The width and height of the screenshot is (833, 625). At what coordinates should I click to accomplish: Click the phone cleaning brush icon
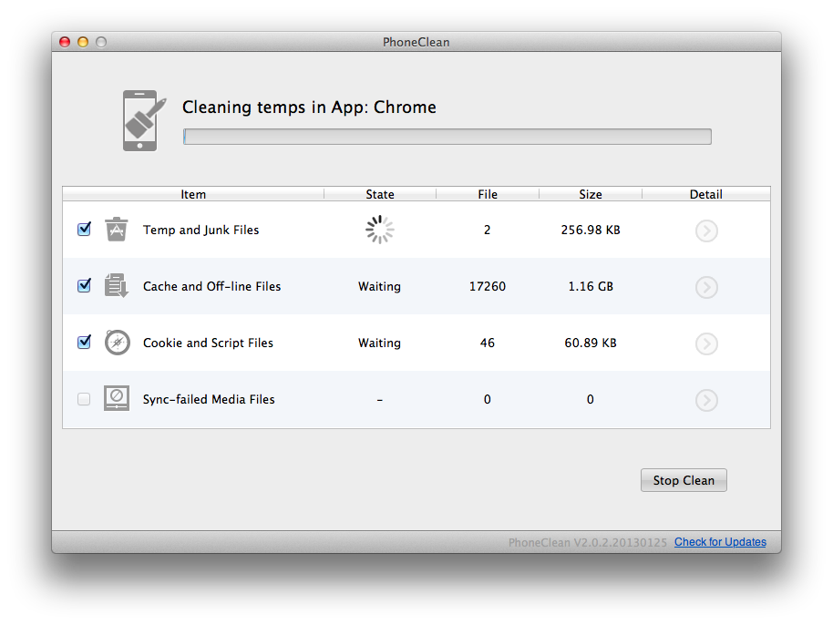[144, 120]
